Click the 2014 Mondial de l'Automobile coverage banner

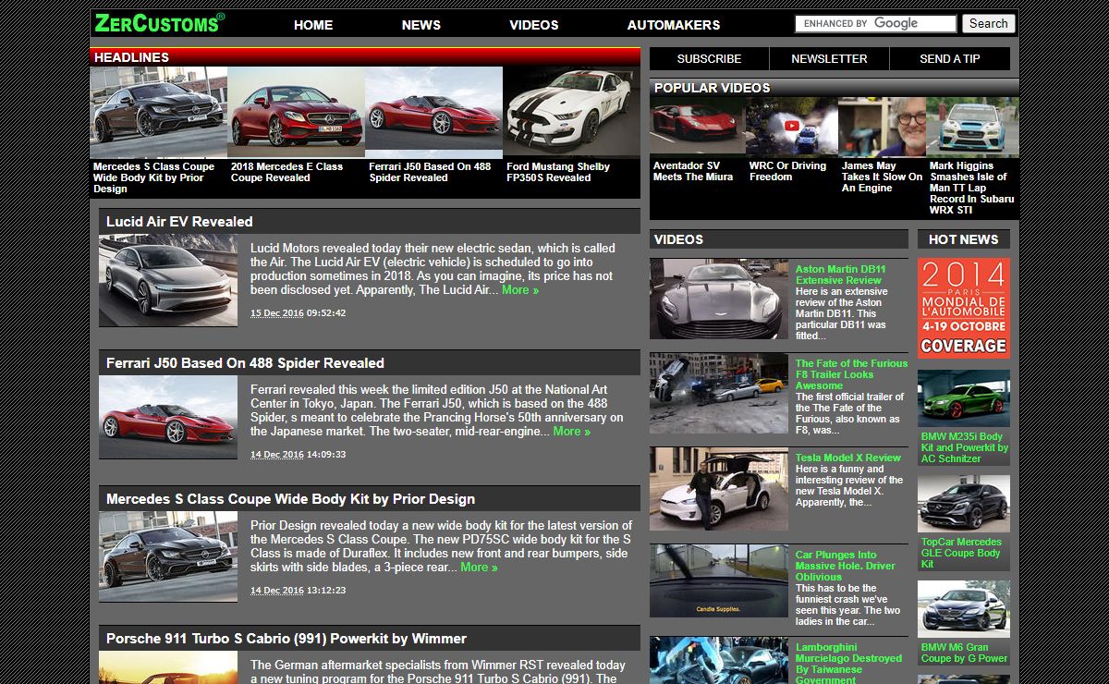point(964,308)
